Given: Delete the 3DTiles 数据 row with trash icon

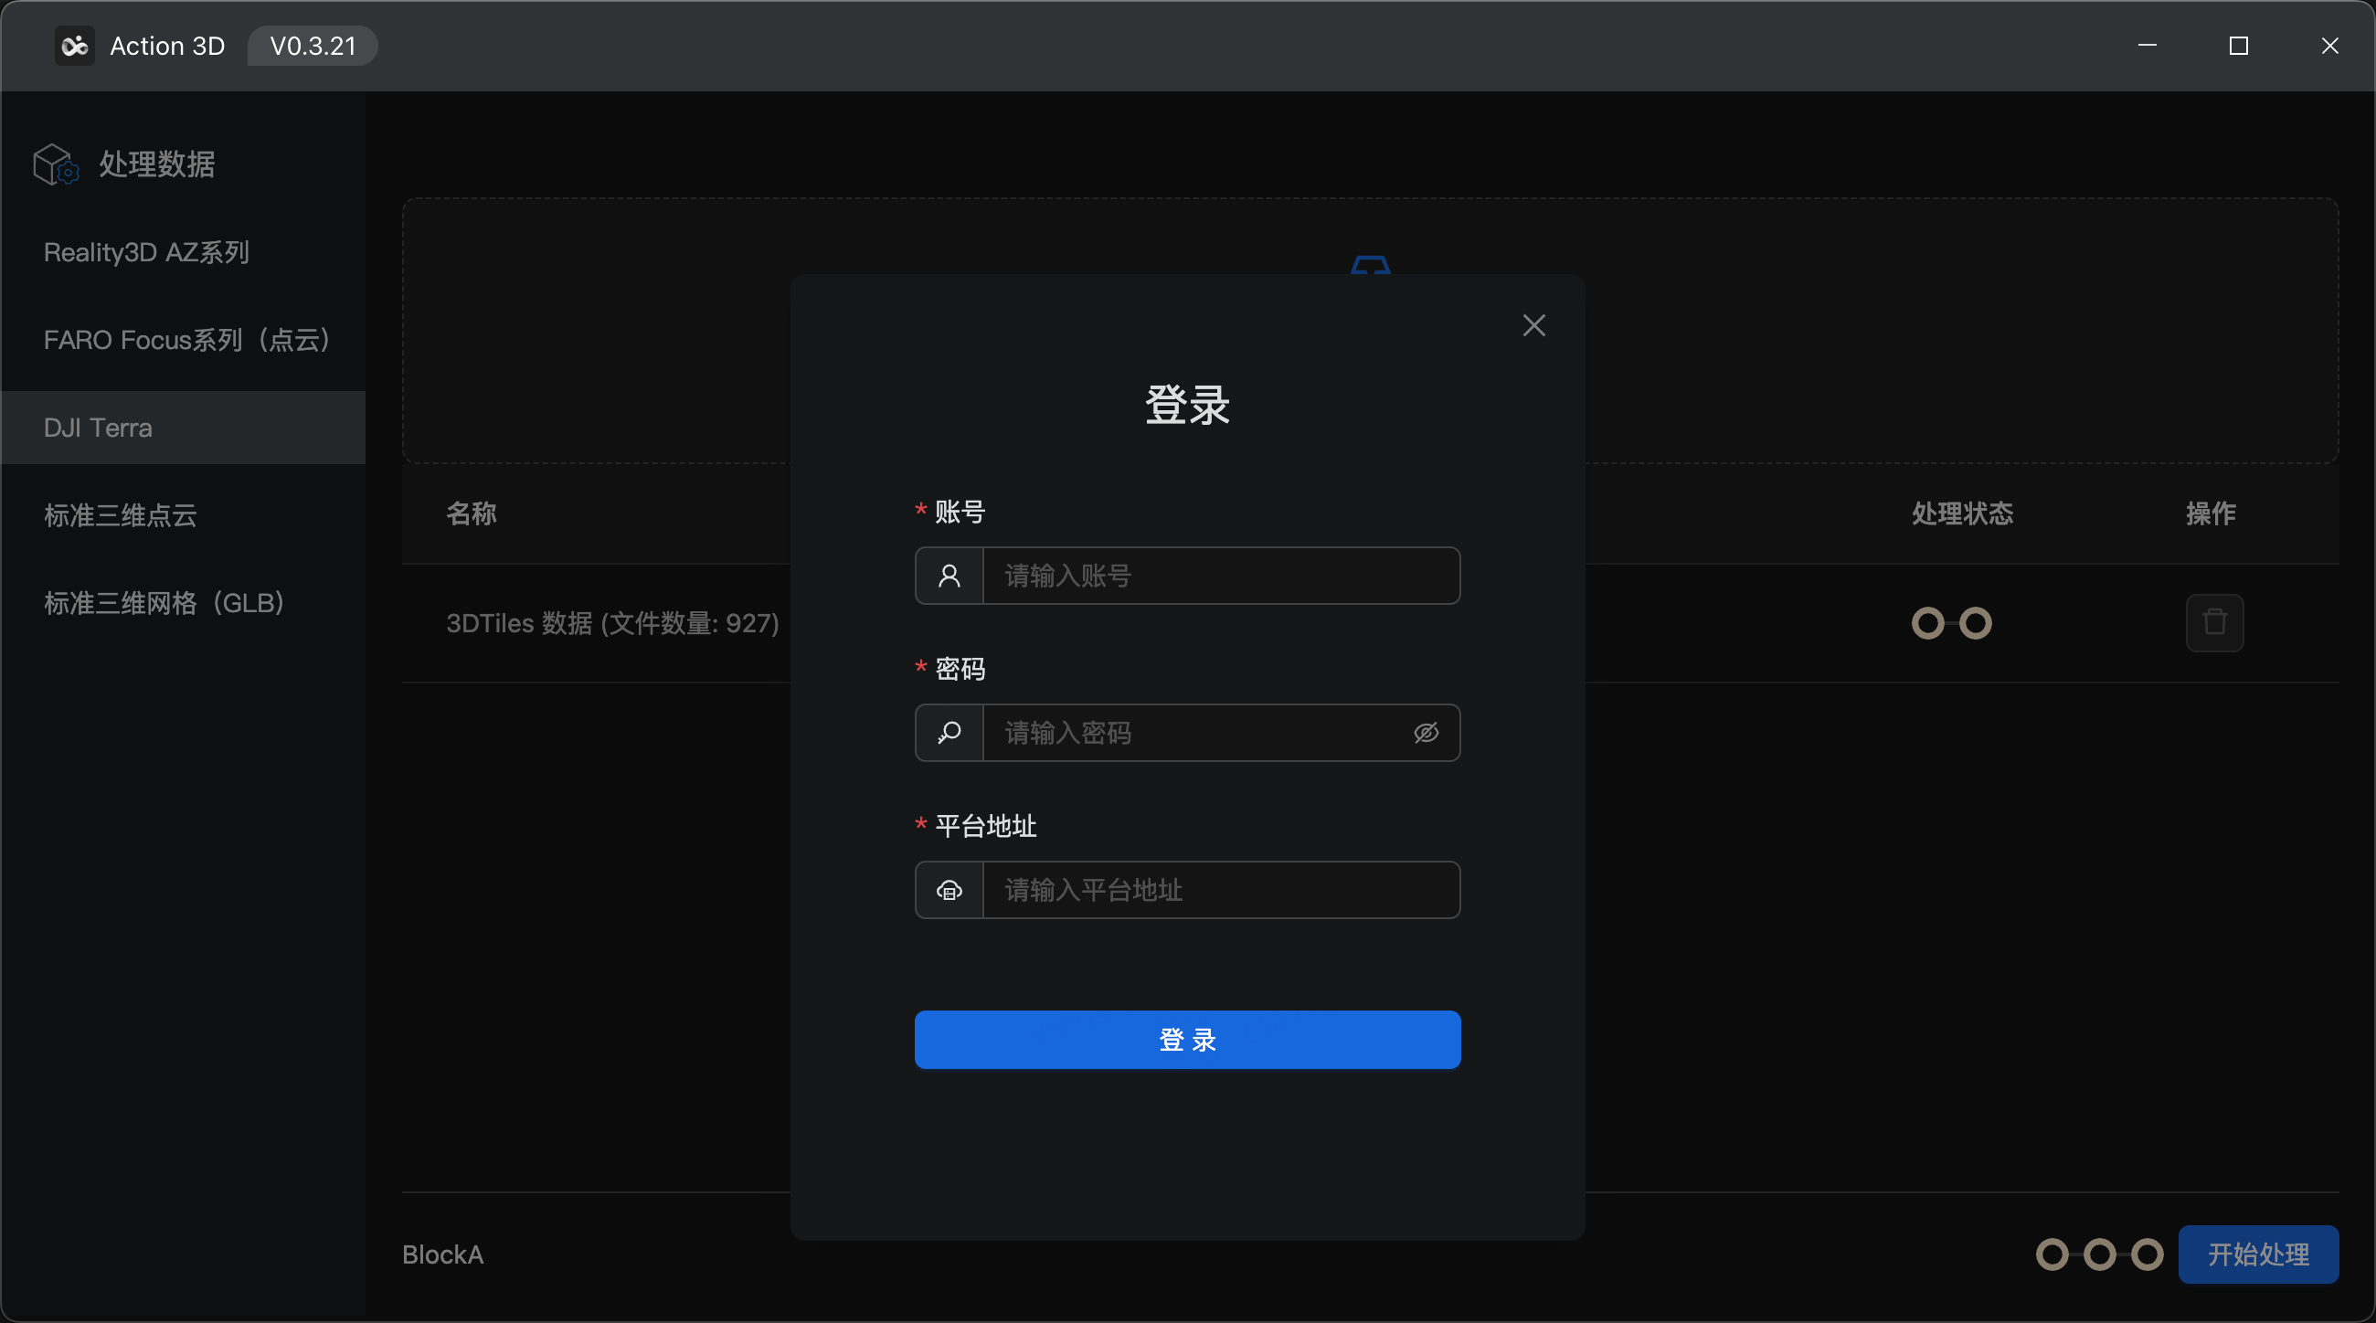Looking at the screenshot, I should point(2213,622).
